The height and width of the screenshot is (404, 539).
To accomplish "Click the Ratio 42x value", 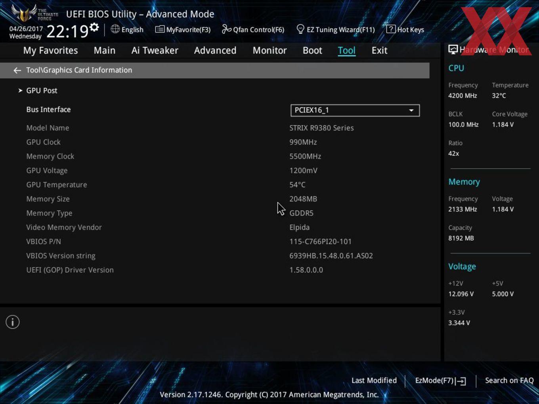I will 454,154.
